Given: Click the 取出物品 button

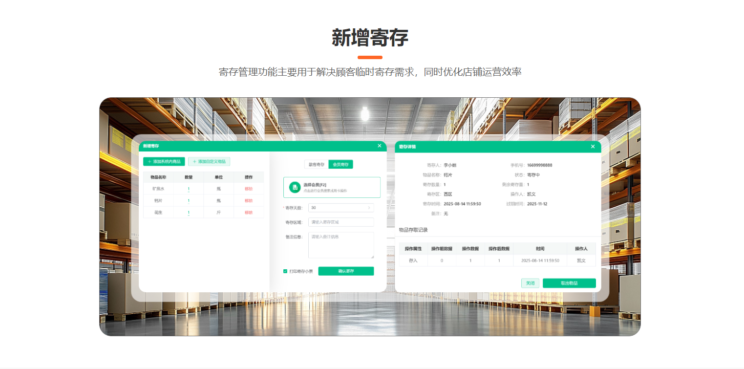Looking at the screenshot, I should click(569, 283).
